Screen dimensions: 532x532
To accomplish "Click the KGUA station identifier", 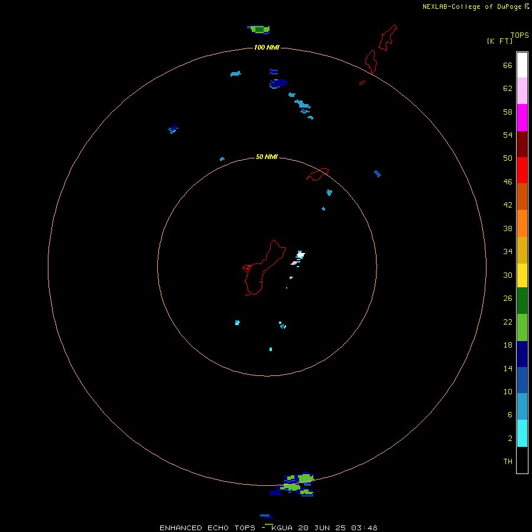I will 282,528.
